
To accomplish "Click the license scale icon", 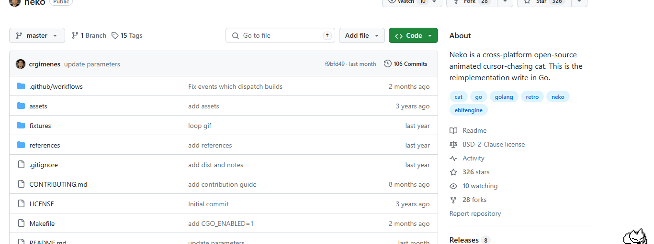I will tap(453, 144).
